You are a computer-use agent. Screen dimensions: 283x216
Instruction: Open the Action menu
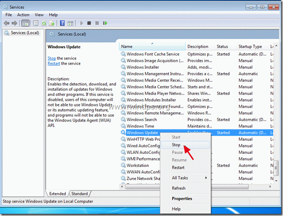[x=23, y=14]
